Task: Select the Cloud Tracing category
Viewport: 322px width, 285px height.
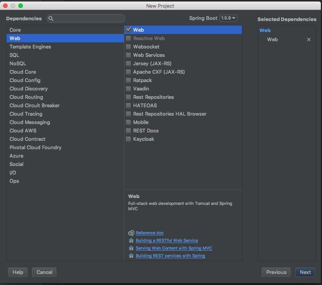Action: click(x=65, y=114)
